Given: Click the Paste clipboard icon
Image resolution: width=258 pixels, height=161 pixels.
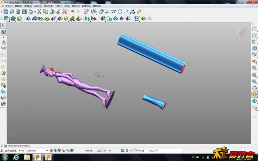Looking at the screenshot, I should [x=52, y=11].
